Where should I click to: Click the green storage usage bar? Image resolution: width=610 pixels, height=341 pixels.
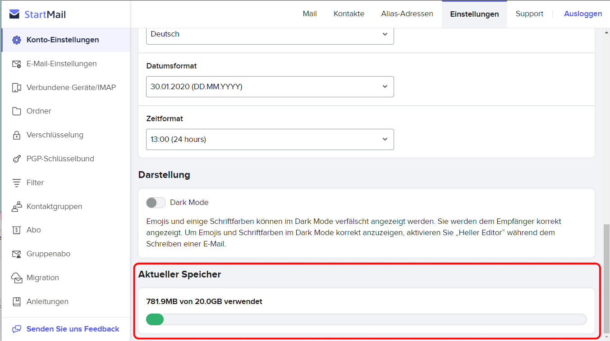[x=155, y=319]
